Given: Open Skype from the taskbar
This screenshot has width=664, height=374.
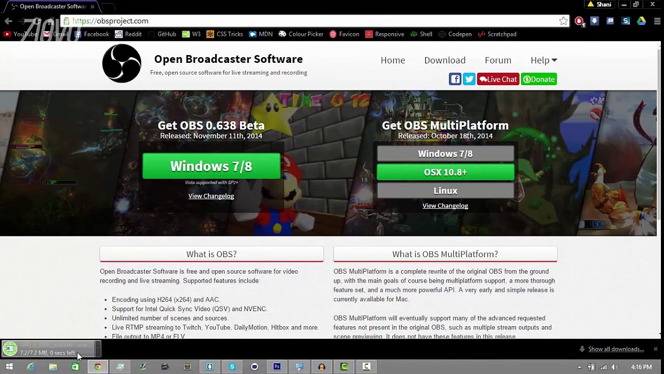Looking at the screenshot, I should pos(232,367).
